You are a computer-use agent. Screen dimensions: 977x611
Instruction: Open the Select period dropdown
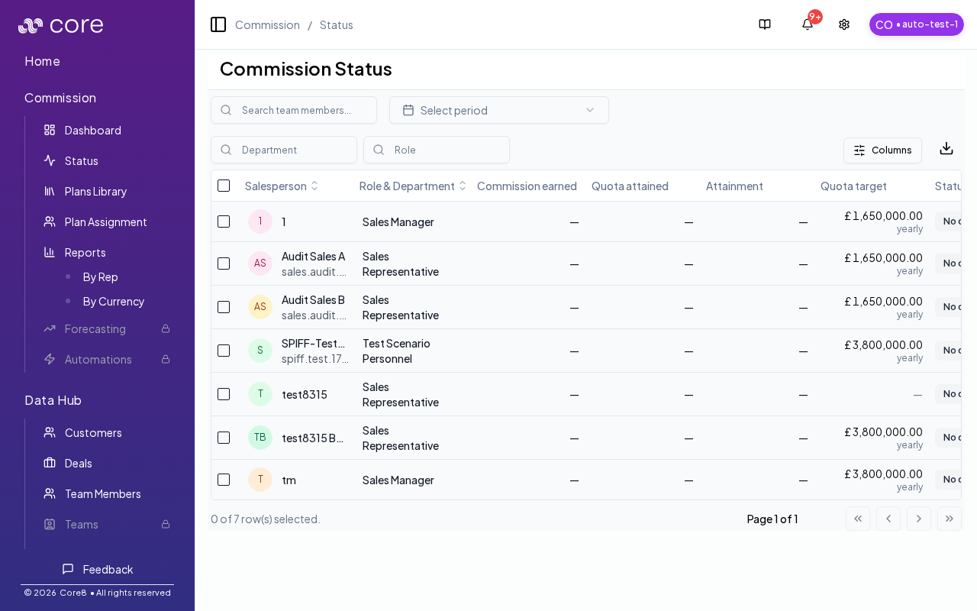[499, 110]
